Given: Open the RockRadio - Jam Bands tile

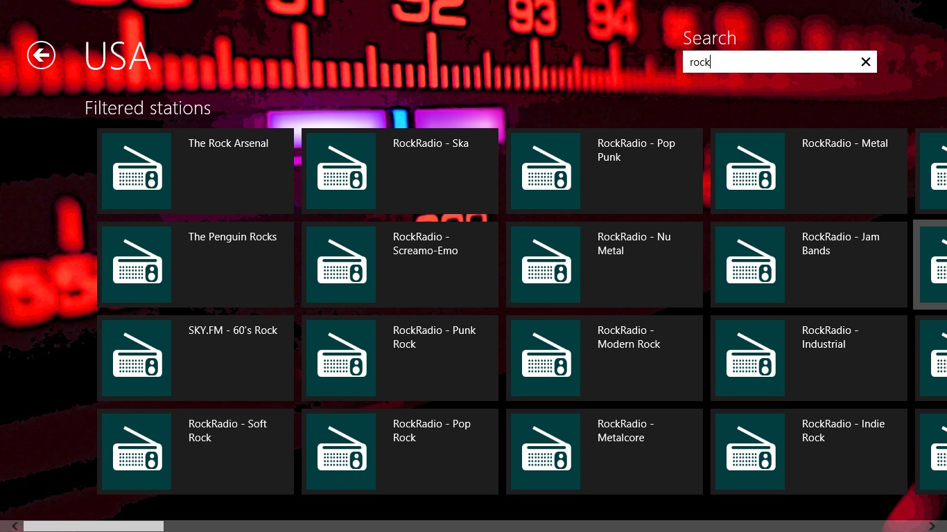Looking at the screenshot, I should (809, 265).
